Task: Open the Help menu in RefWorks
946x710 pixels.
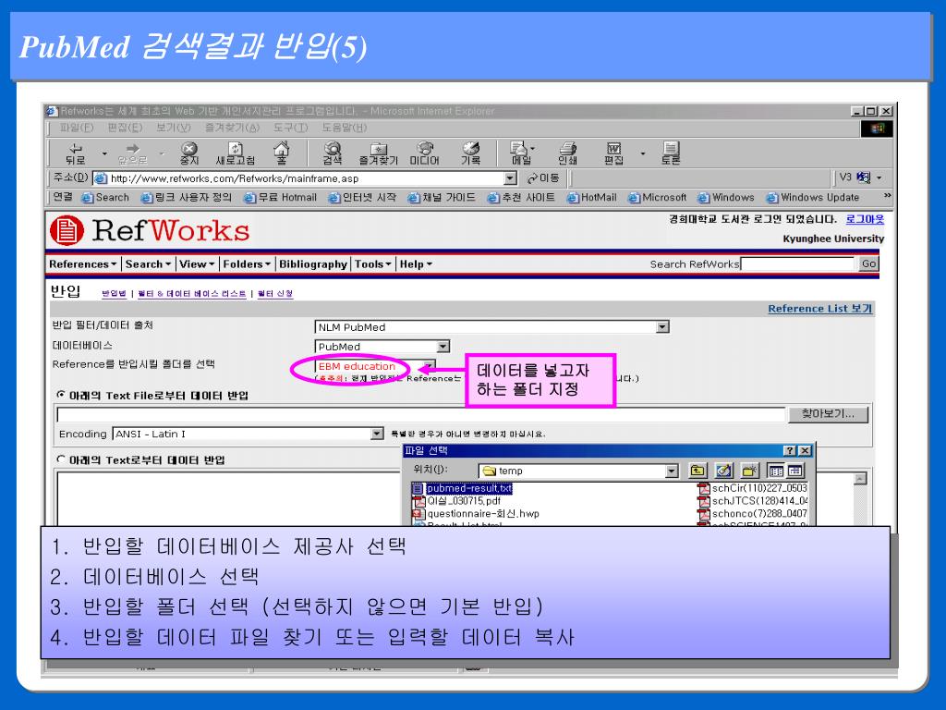Action: 416,263
